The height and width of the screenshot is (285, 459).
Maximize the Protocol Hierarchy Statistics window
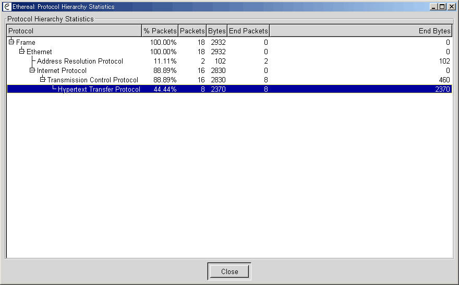tap(442, 7)
